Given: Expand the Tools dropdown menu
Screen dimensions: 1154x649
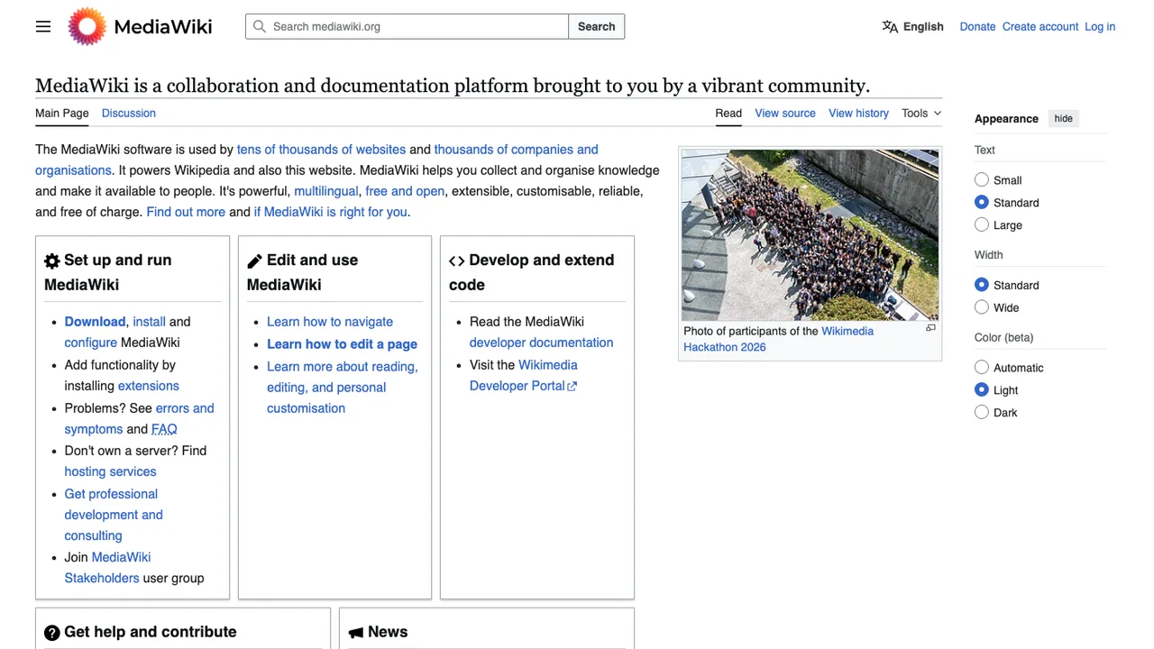Looking at the screenshot, I should (921, 113).
